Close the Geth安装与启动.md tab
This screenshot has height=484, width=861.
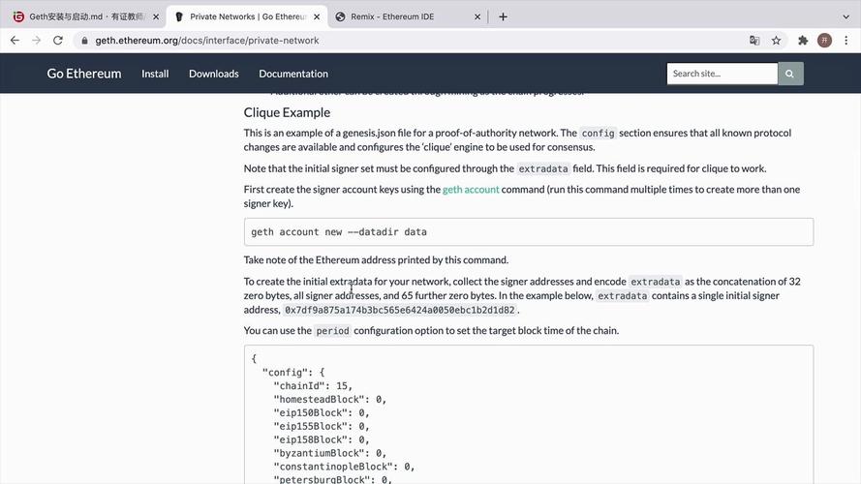153,16
